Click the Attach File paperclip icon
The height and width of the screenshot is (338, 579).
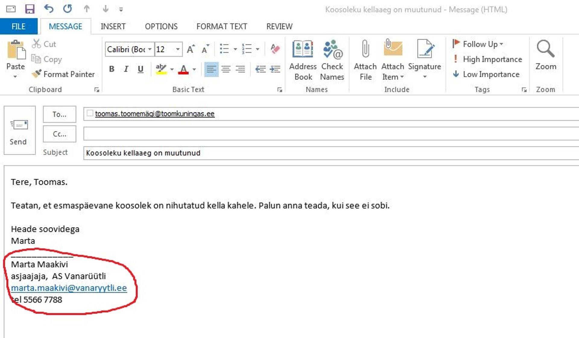365,49
